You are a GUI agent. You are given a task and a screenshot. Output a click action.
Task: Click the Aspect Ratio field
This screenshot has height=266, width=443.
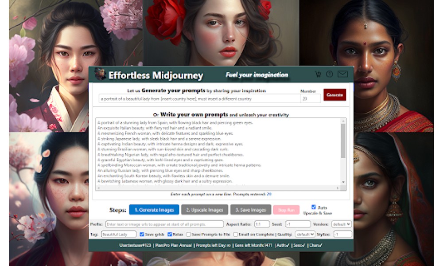262,224
